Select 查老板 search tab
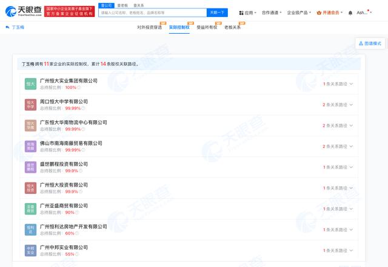Viewport: 388px width, 267px height. coord(122,5)
